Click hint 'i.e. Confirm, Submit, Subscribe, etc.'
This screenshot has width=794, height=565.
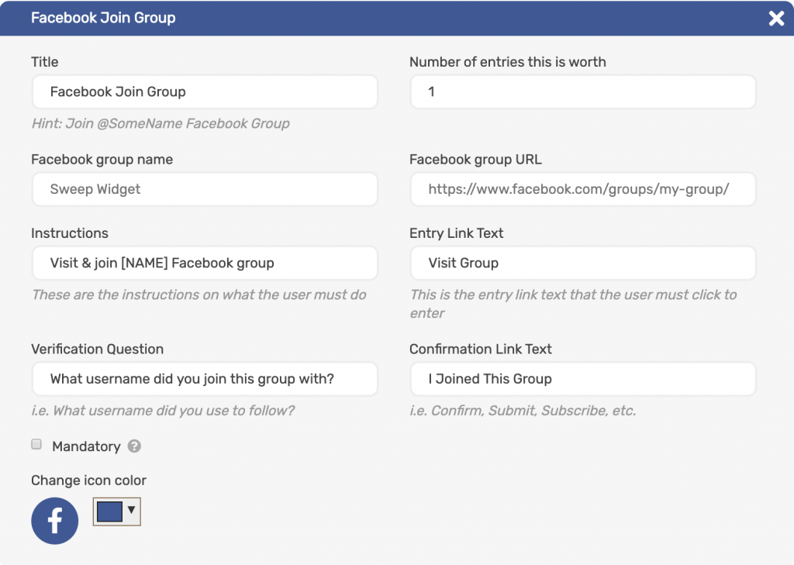tap(523, 411)
